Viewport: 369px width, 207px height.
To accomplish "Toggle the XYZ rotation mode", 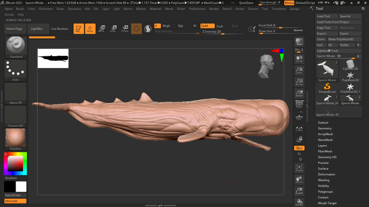I will point(299,148).
